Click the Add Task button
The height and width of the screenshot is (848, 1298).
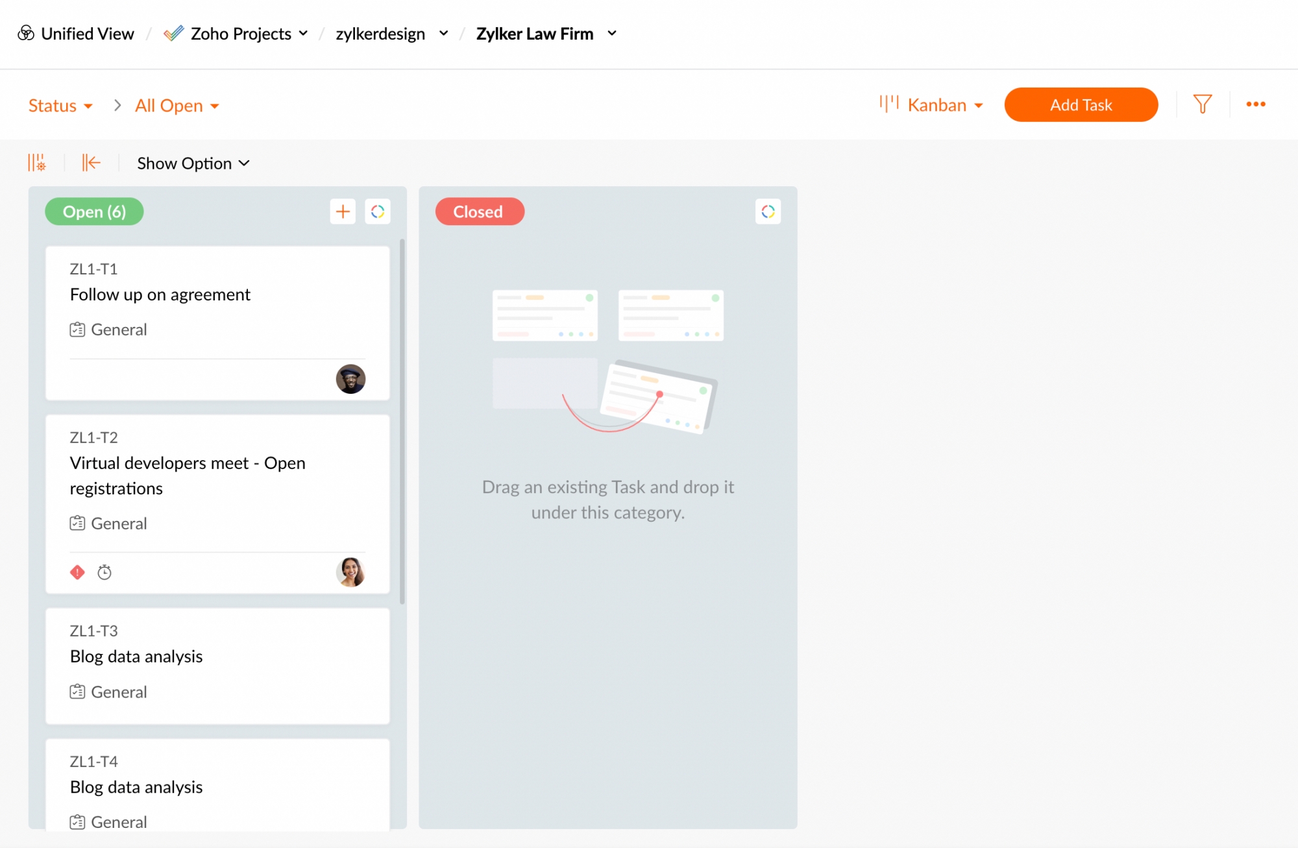1081,105
